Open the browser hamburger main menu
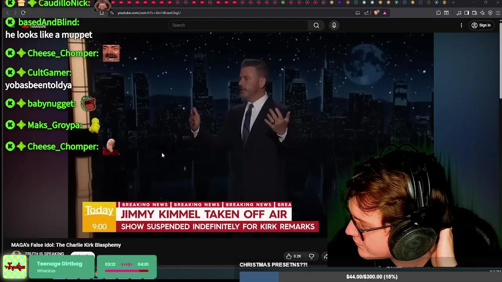Viewport: 502px width, 282px height. click(x=498, y=13)
